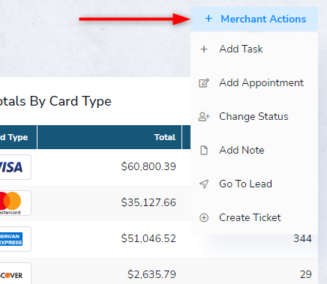Click the Card Type column header

click(18, 137)
